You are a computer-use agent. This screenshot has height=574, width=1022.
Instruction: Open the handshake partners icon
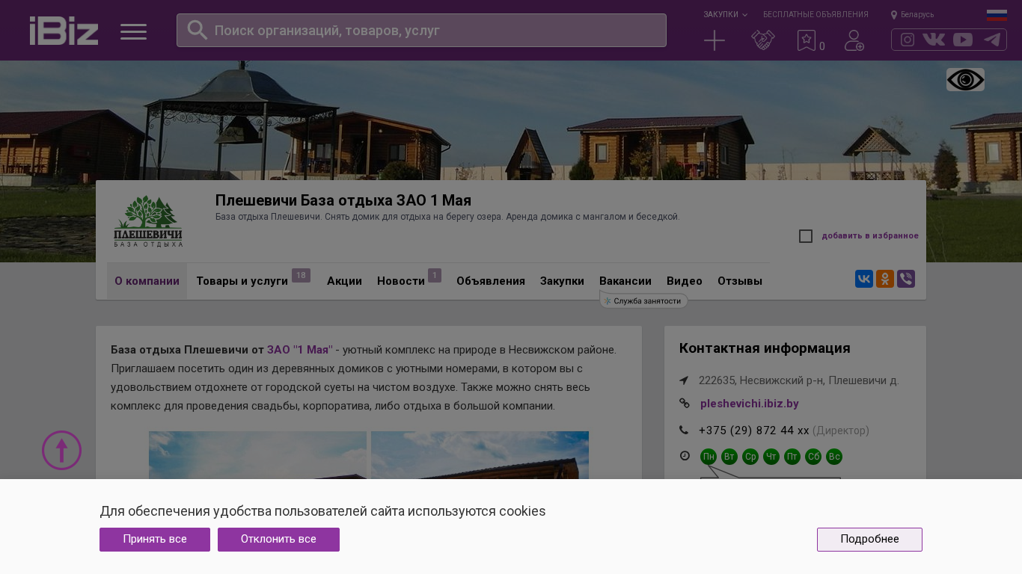762,40
